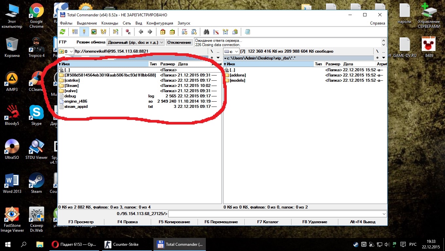Click the synchronize directories toolbar icon

point(225,32)
